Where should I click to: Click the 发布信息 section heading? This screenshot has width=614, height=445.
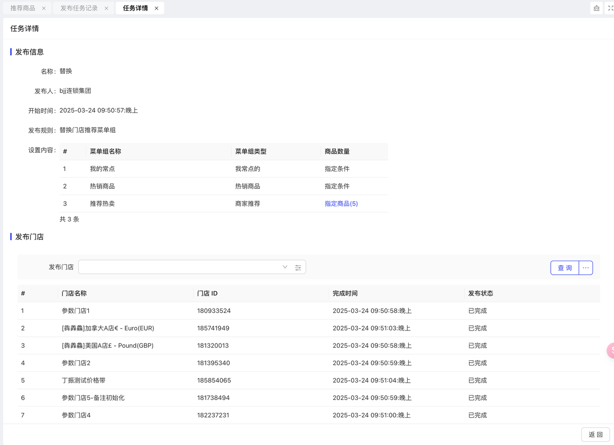30,52
